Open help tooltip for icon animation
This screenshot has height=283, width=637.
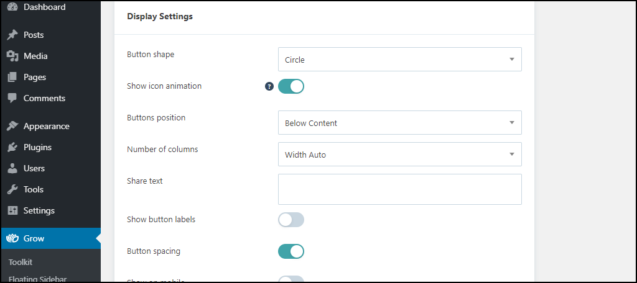(269, 86)
